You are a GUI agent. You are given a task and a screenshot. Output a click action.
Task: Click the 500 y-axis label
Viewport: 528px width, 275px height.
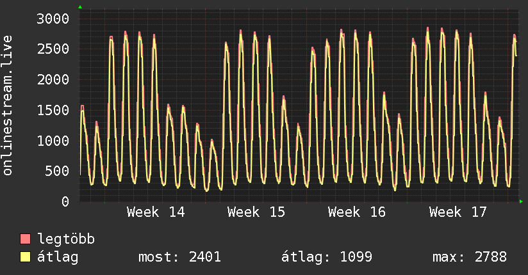[57, 171]
